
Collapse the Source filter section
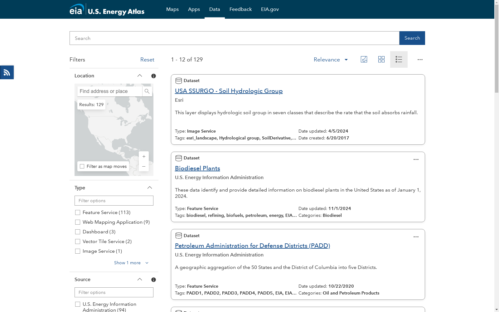point(140,280)
